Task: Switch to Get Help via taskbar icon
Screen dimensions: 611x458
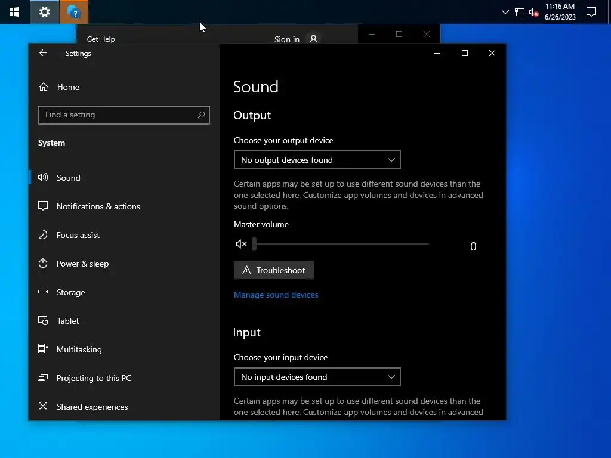Action: [x=73, y=12]
